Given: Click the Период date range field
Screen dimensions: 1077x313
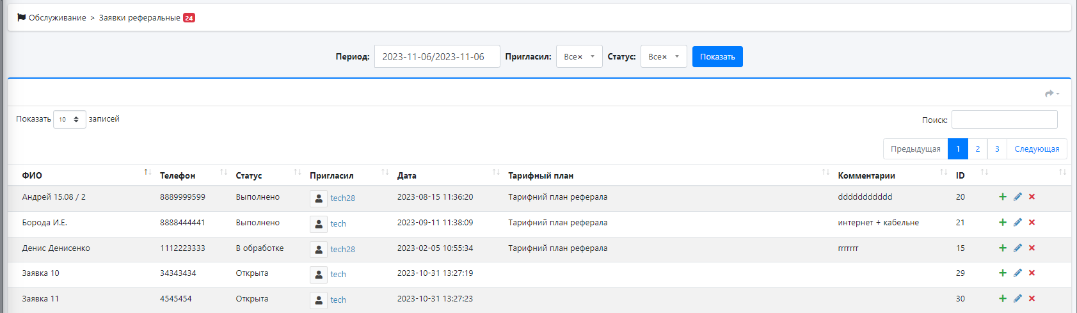Looking at the screenshot, I should pos(436,57).
